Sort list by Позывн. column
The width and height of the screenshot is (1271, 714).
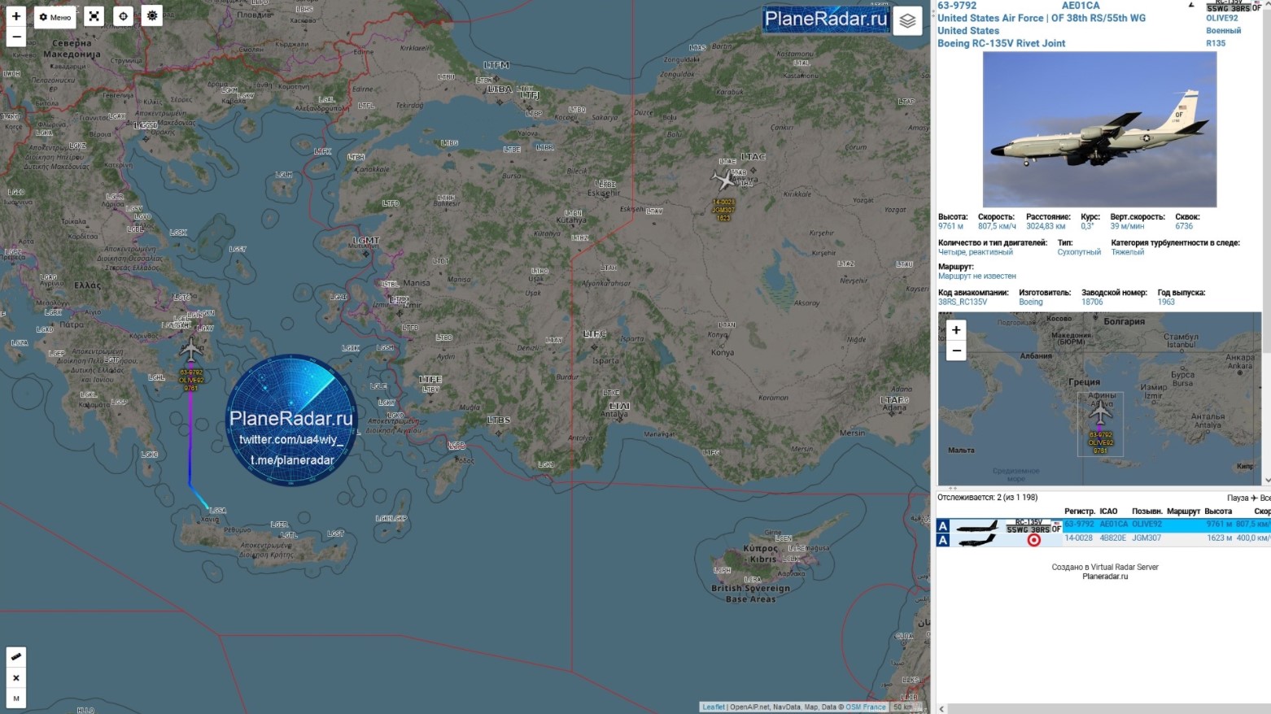(1147, 512)
